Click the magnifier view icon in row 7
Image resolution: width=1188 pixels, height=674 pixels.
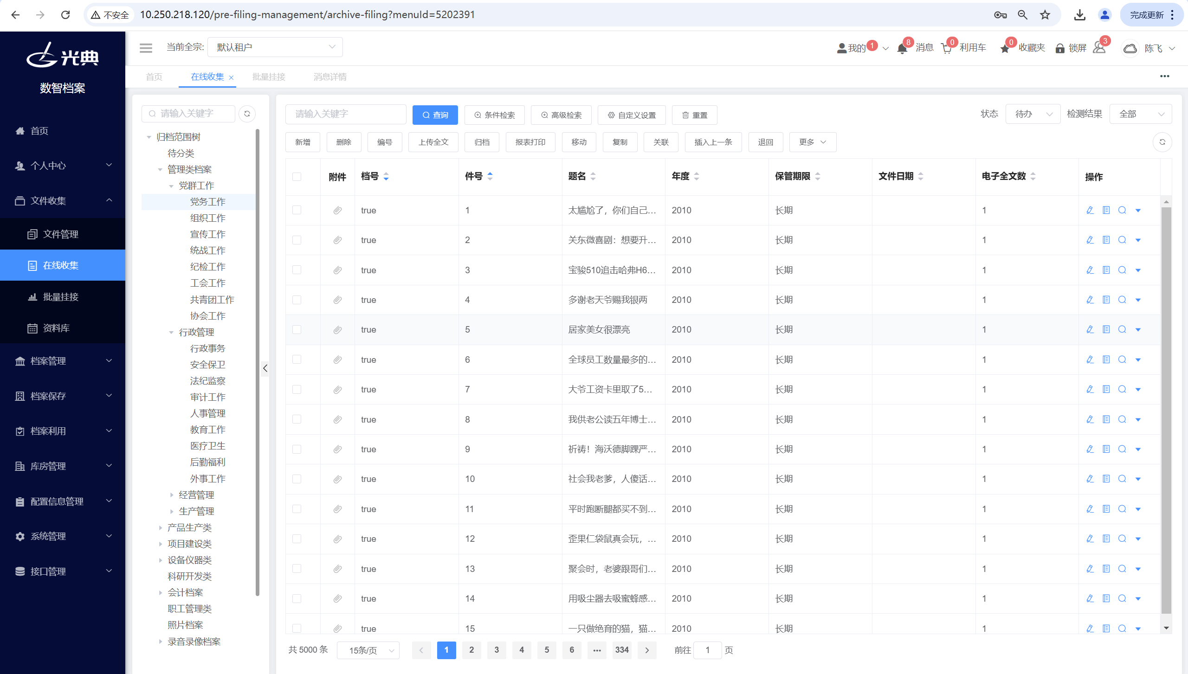point(1122,389)
